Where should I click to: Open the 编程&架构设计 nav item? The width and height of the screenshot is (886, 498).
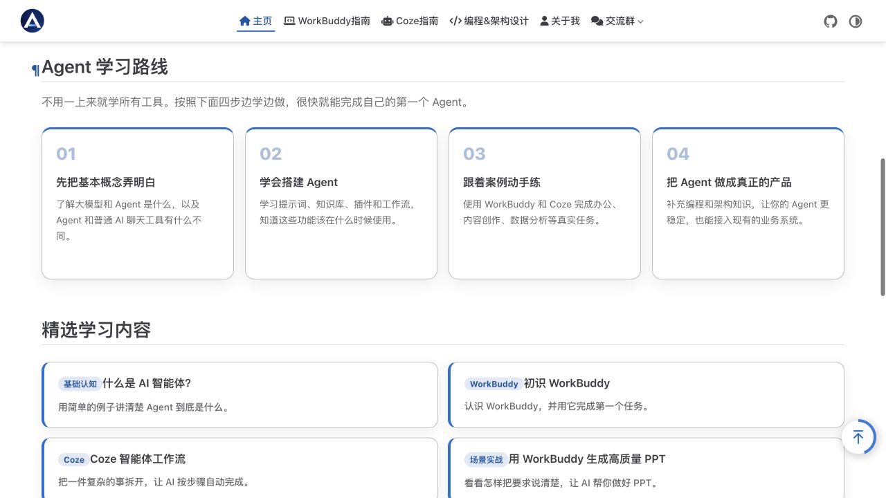pyautogui.click(x=489, y=21)
